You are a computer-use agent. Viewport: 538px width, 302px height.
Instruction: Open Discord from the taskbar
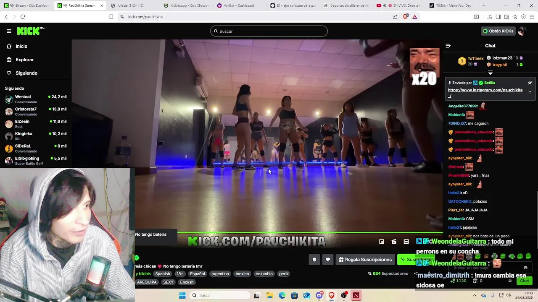pos(319,295)
